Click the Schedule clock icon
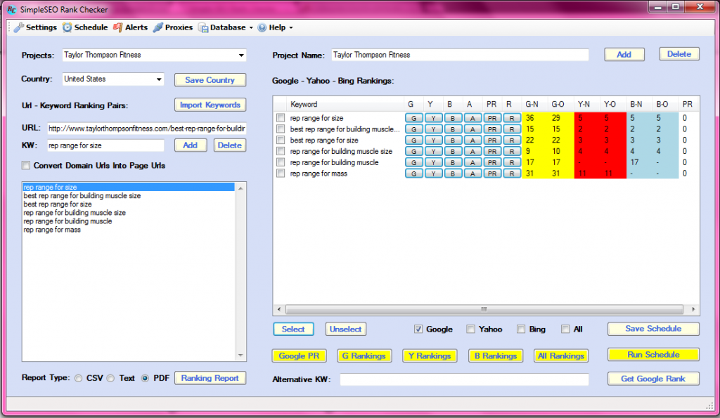Screen dimensions: 720x418 [67, 27]
